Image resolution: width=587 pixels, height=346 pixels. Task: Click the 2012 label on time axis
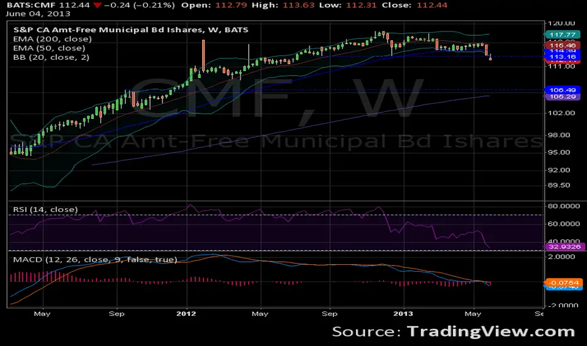(x=186, y=313)
